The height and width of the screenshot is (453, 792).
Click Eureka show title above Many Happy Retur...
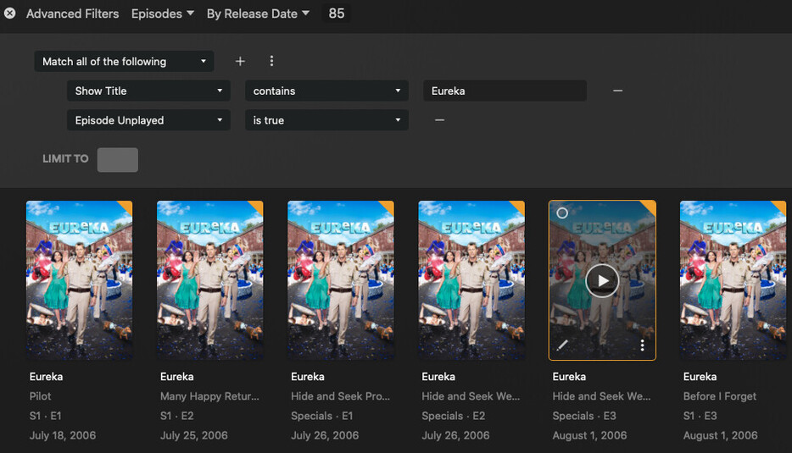coord(176,377)
